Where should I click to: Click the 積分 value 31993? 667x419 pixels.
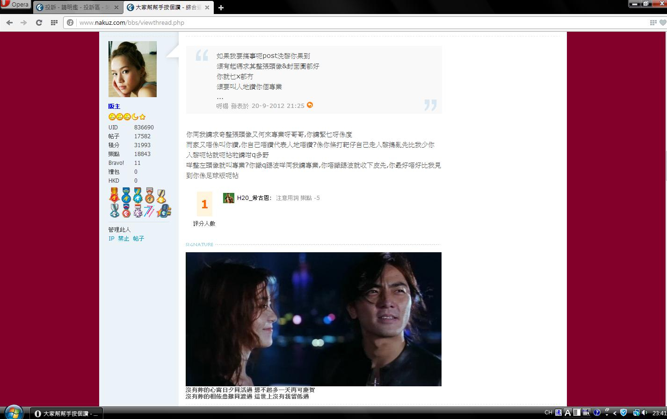(142, 145)
